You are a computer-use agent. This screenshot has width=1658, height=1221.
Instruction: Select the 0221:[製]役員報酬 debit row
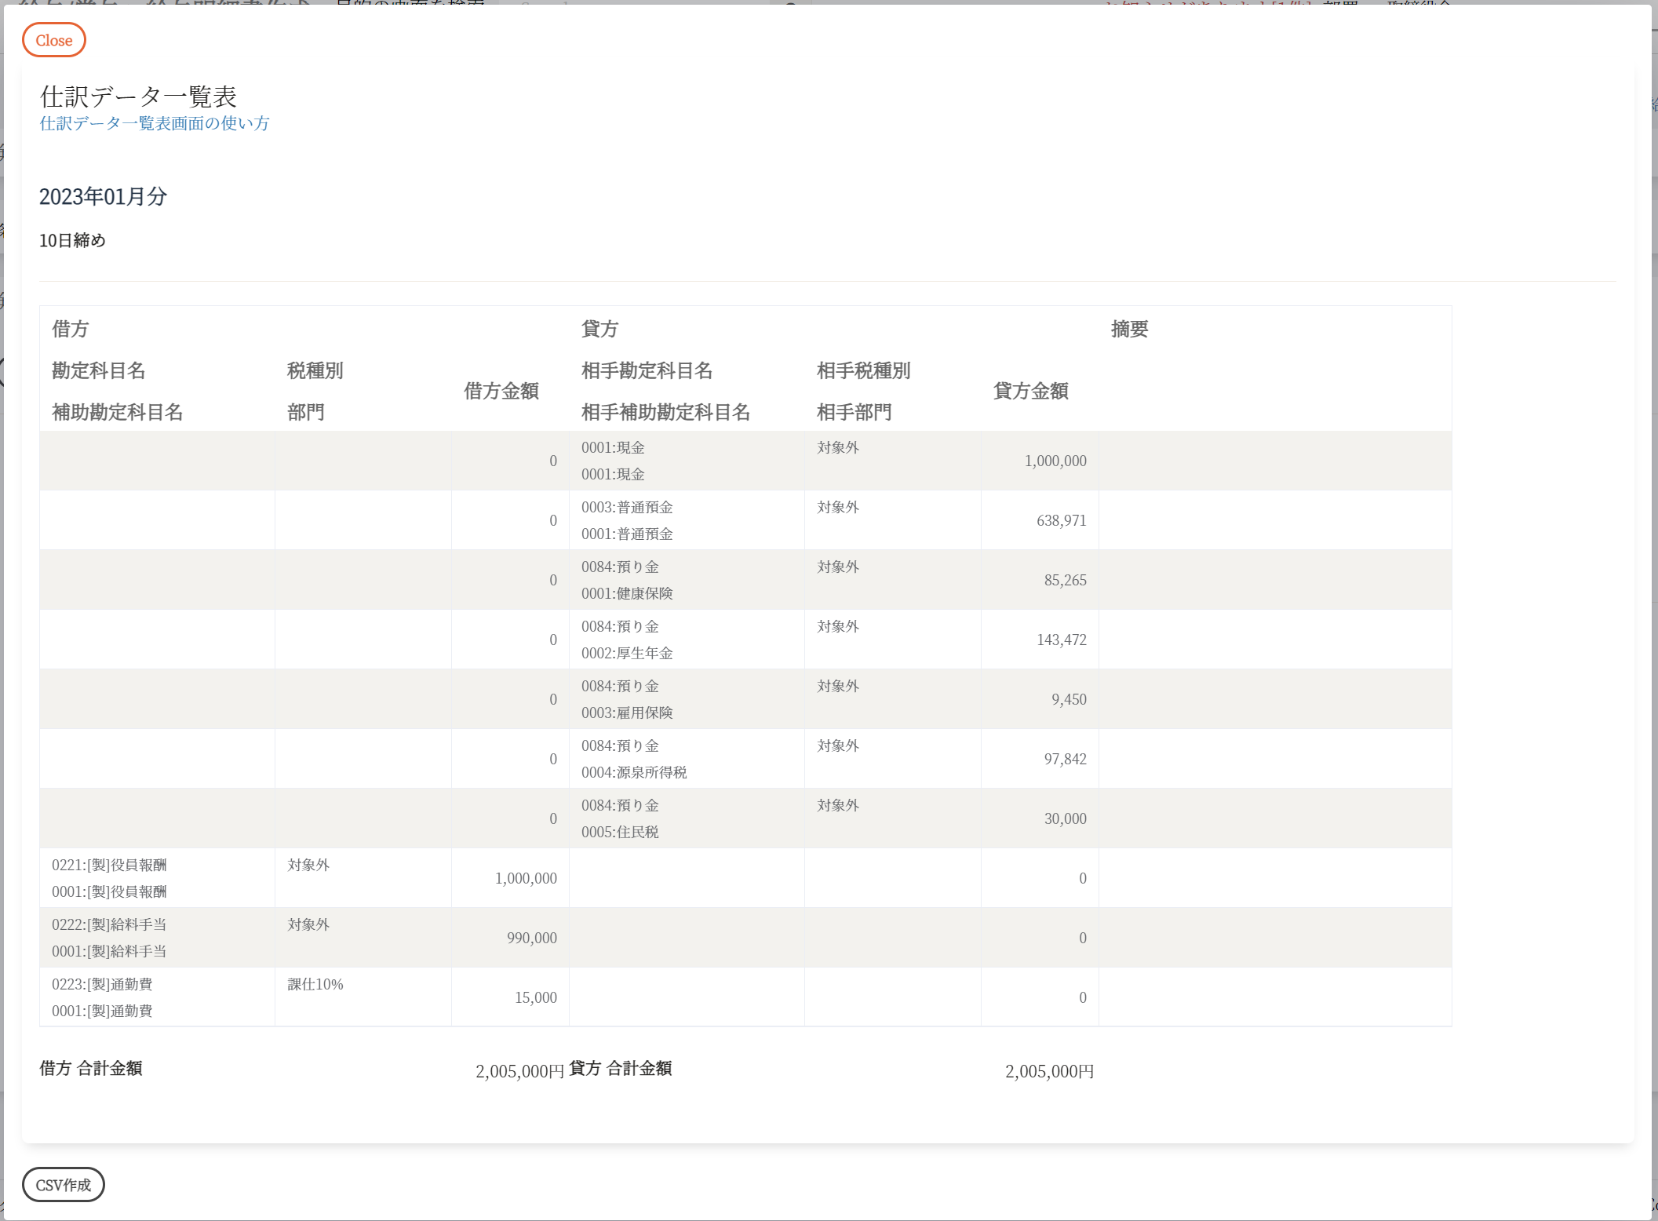click(x=109, y=865)
